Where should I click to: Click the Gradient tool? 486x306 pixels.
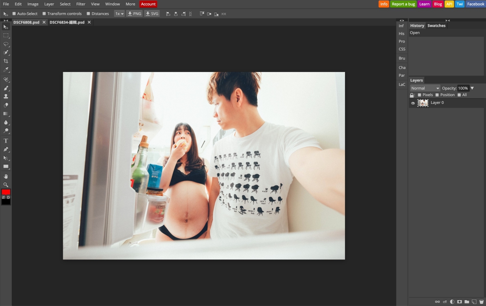tap(6, 114)
